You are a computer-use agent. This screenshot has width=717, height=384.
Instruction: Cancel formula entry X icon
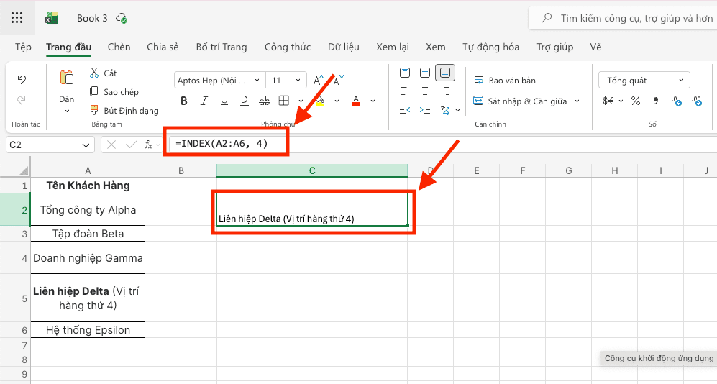point(111,145)
